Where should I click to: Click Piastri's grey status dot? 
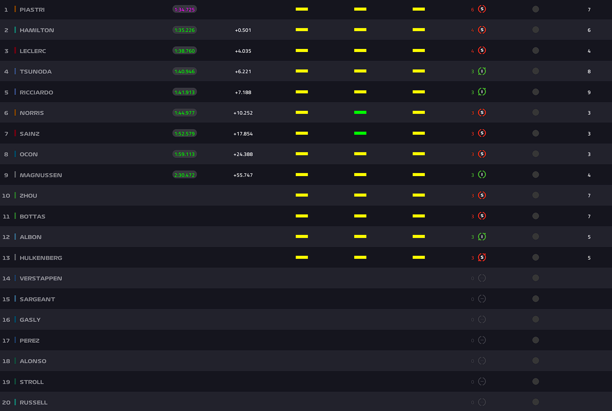(536, 9)
